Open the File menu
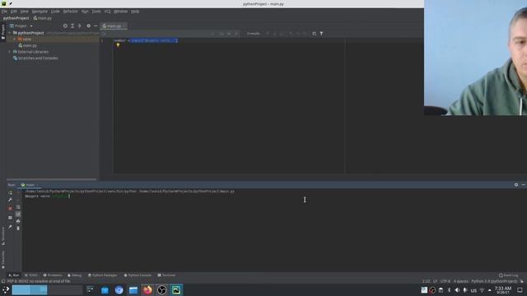The width and height of the screenshot is (527, 296). 4,11
